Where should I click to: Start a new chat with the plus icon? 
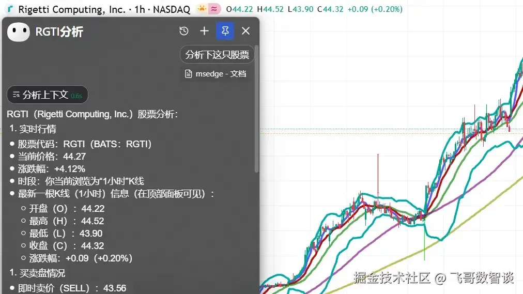[204, 31]
